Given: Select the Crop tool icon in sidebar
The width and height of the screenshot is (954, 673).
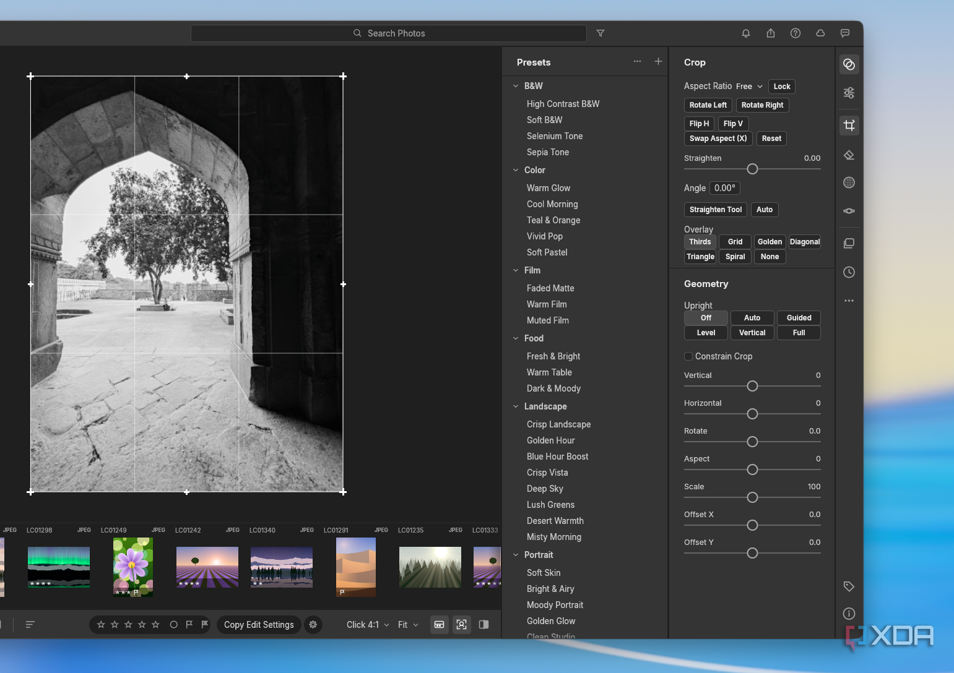Looking at the screenshot, I should [x=849, y=126].
